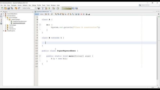This screenshot has height=90, width=160.
Task: Expand the Libraries node
Action: [5, 27]
